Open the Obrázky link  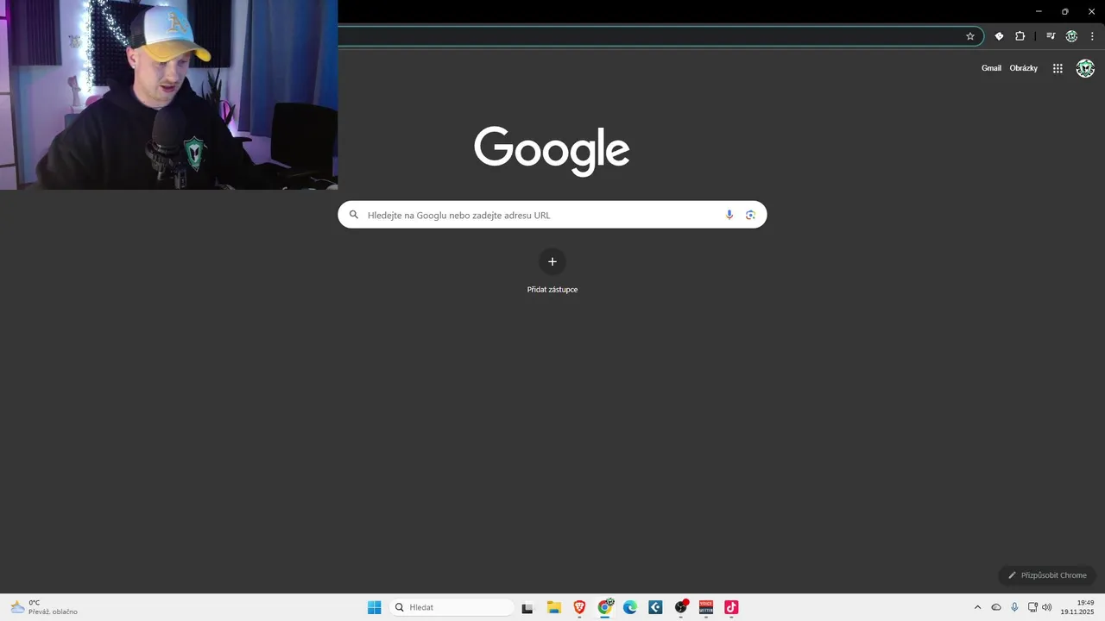[x=1023, y=68]
